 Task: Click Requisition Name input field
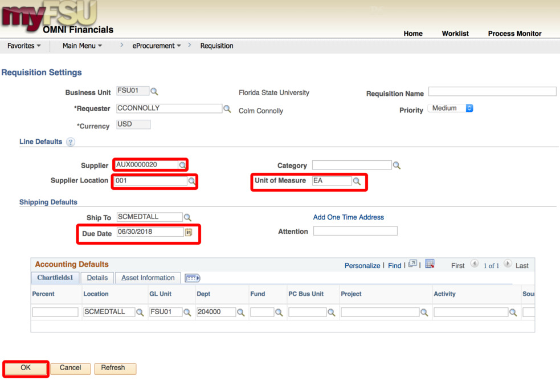(492, 91)
